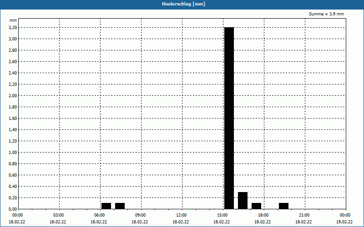This screenshot has width=364, height=227.
Task: Click the '2,00' y-axis label
Action: coord(13,96)
